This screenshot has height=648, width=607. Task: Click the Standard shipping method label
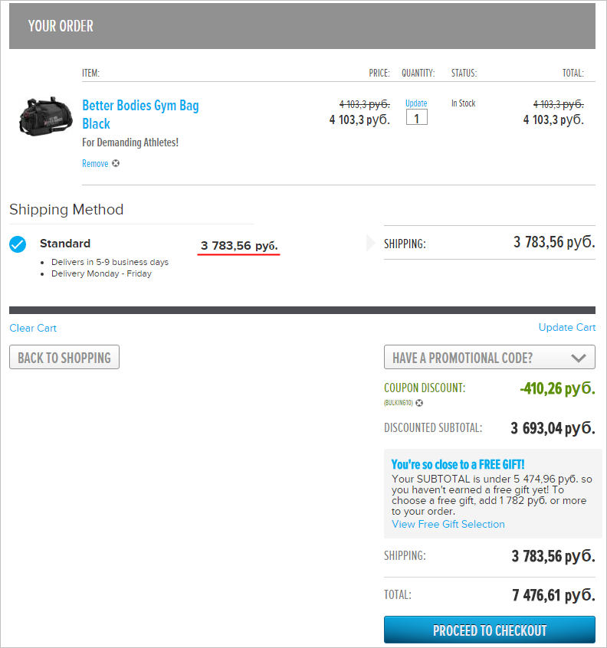65,244
